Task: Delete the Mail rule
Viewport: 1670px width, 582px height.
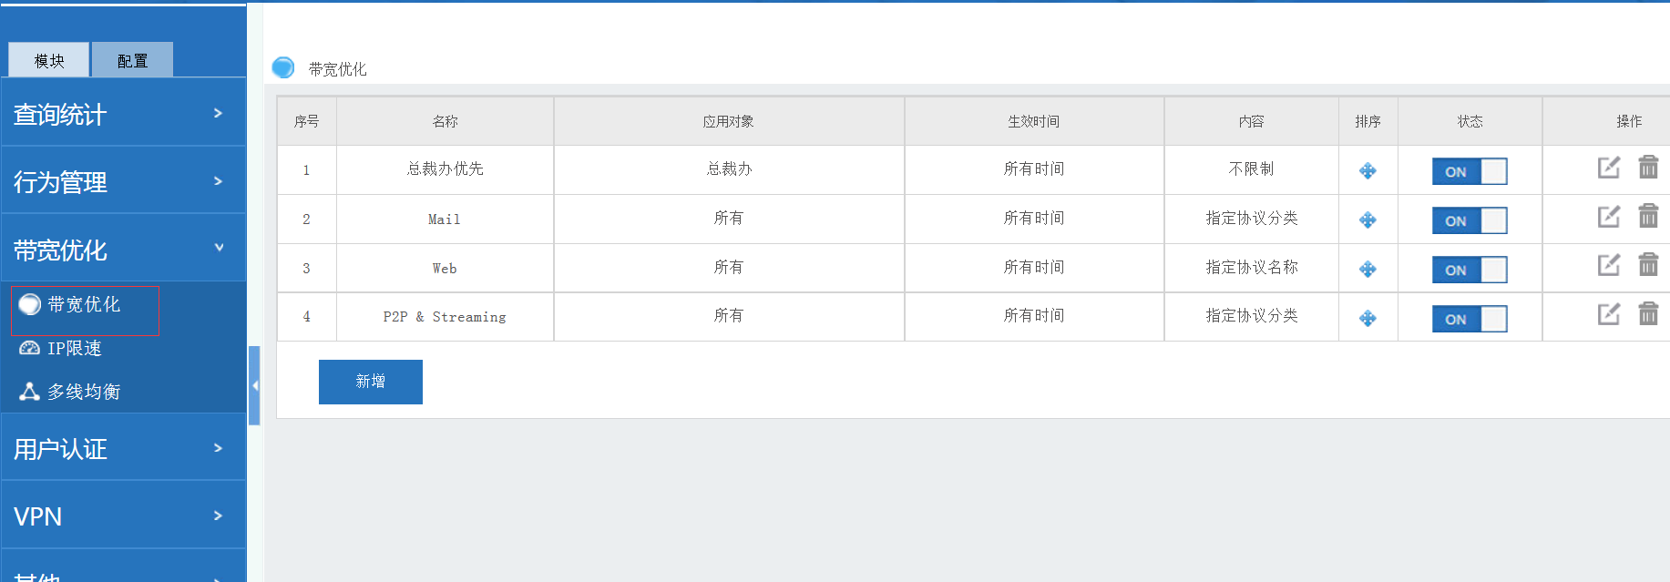Action: [x=1648, y=217]
